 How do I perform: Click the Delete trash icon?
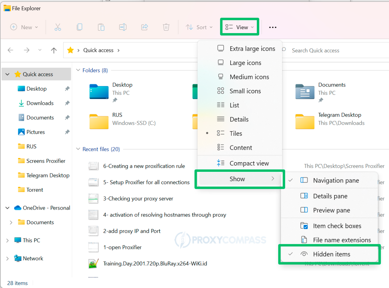click(x=166, y=27)
